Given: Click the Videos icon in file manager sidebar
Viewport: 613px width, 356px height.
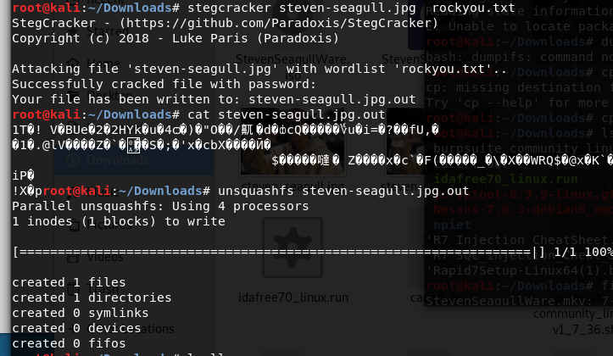Looking at the screenshot, I should pos(73,258).
